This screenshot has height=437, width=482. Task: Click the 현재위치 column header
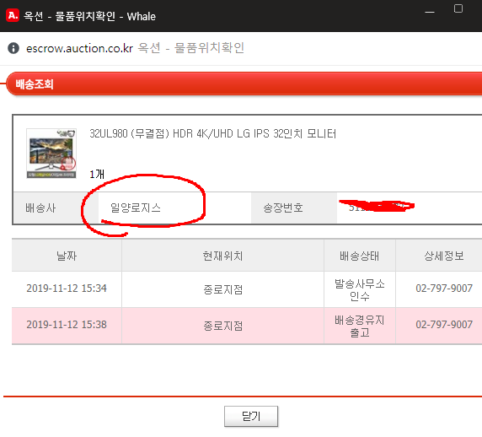point(222,256)
